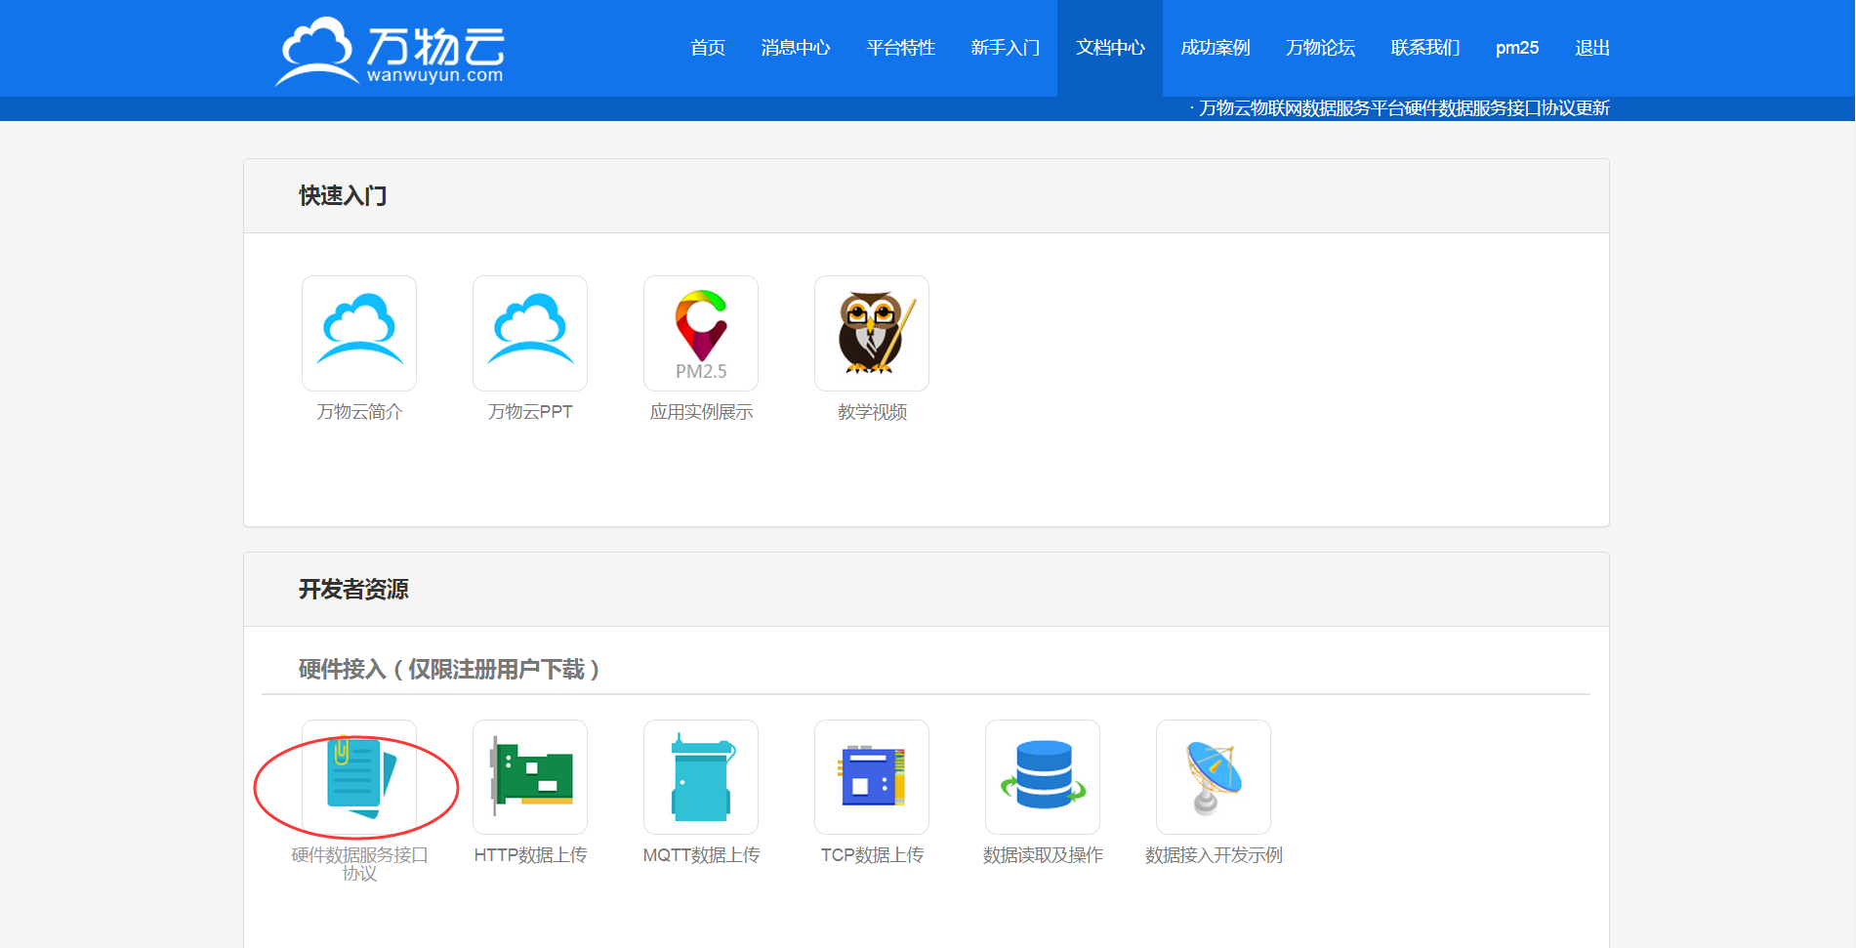Screen dimensions: 1856x948
Task: Open the 数据接入开发示例 satellite dish icon
Action: pos(1214,777)
